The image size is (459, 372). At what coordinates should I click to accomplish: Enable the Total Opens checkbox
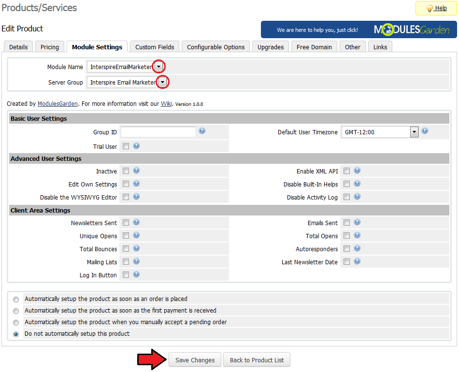[x=346, y=236]
